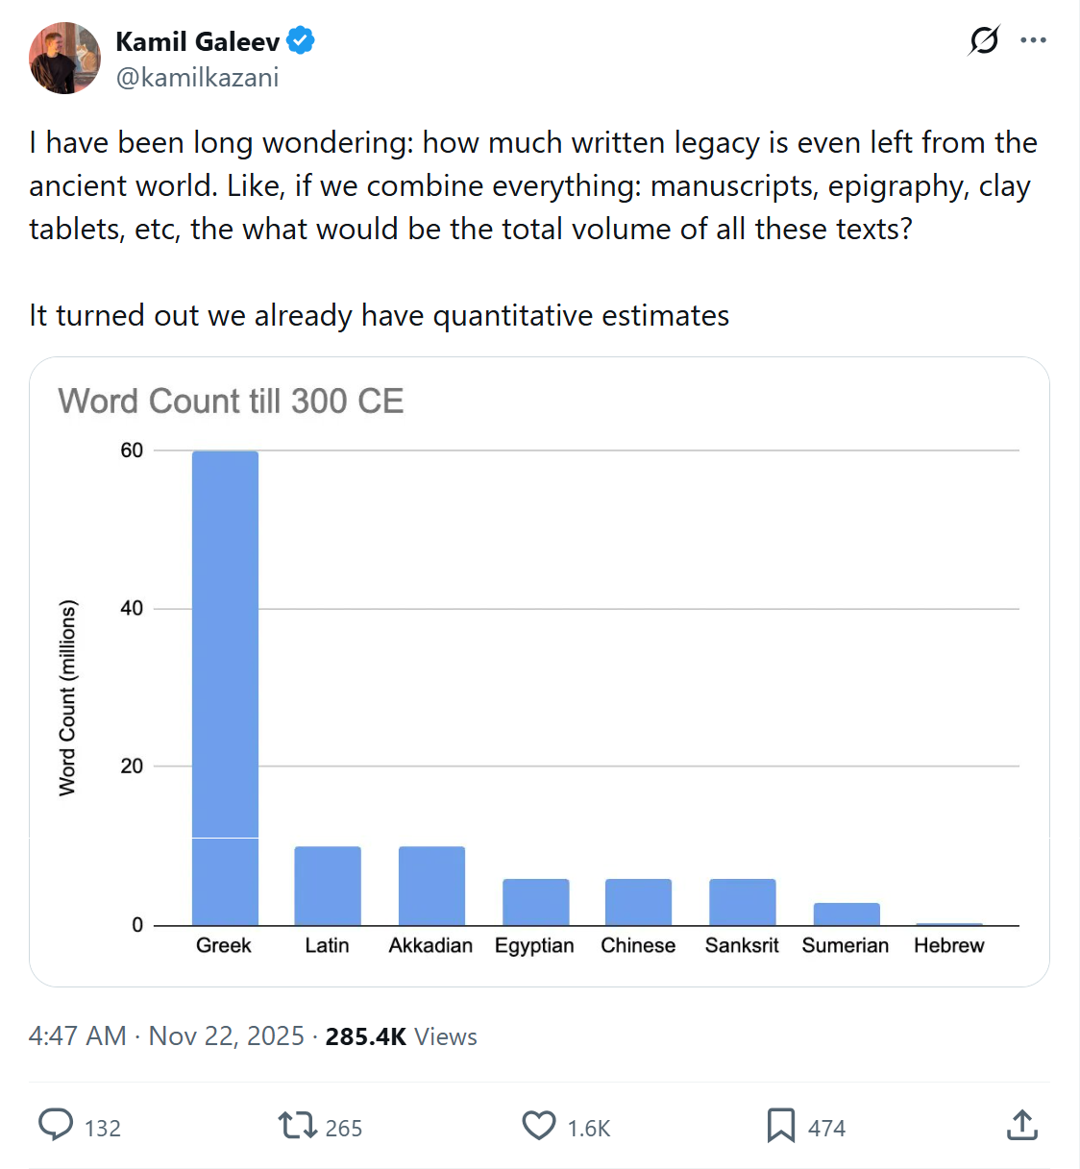The height and width of the screenshot is (1169, 1080).
Task: Click the Akkadian bar in chart
Action: (x=431, y=886)
